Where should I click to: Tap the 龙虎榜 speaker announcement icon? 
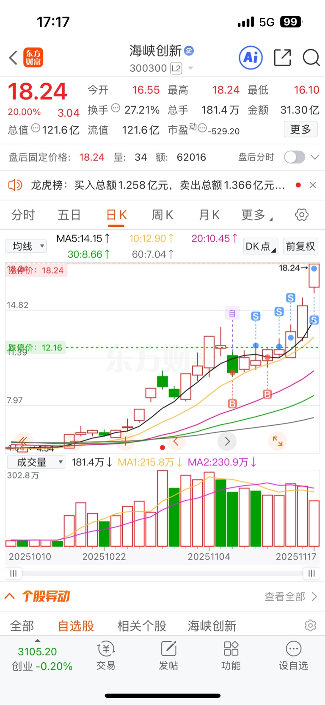tap(15, 185)
